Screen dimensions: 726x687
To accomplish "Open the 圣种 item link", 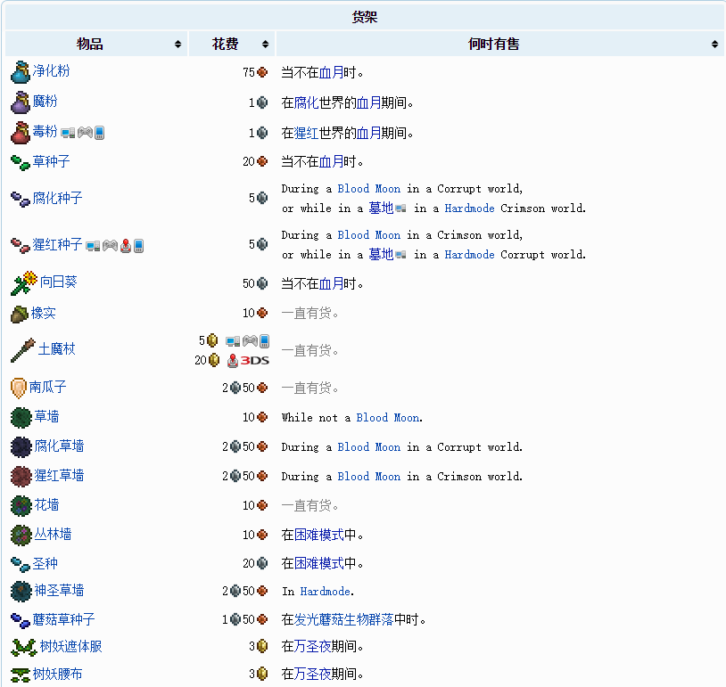I will [45, 563].
